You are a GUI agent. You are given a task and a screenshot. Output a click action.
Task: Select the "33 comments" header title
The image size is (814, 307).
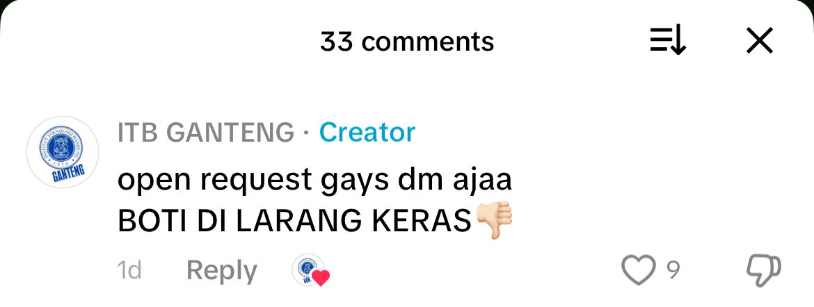click(x=407, y=42)
